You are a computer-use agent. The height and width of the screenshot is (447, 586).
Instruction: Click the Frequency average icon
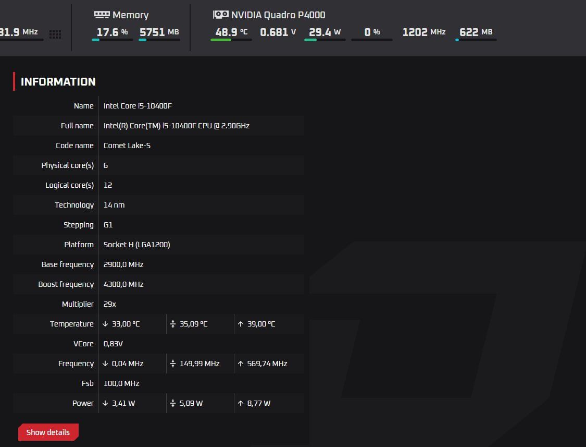[172, 364]
